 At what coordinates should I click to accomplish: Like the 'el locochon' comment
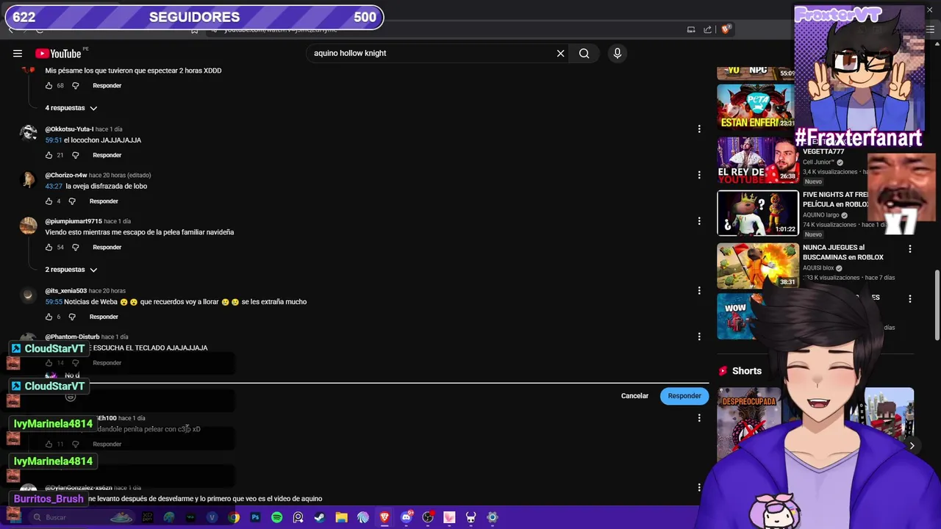point(49,155)
